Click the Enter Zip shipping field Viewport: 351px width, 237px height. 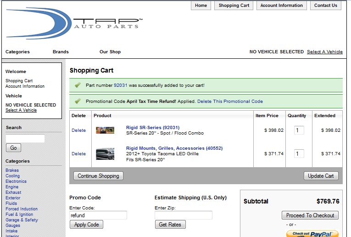tap(184, 215)
